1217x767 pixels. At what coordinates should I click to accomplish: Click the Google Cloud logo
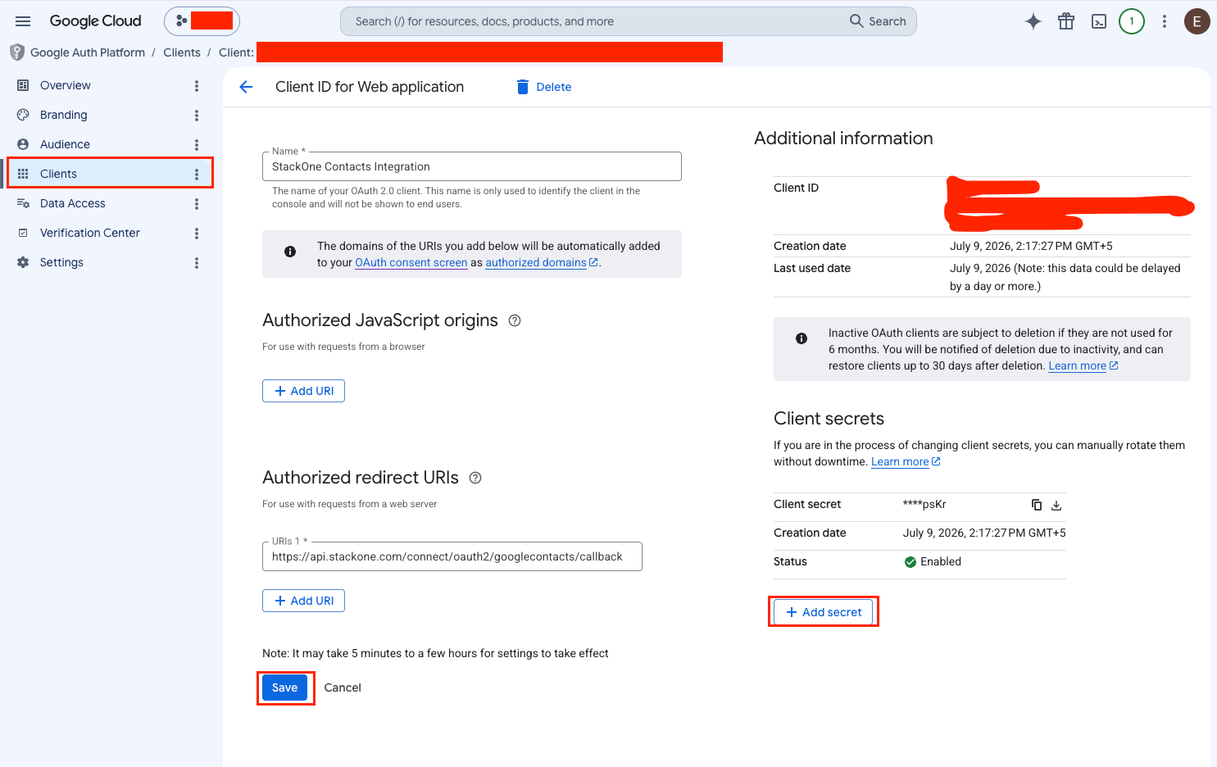pos(95,21)
